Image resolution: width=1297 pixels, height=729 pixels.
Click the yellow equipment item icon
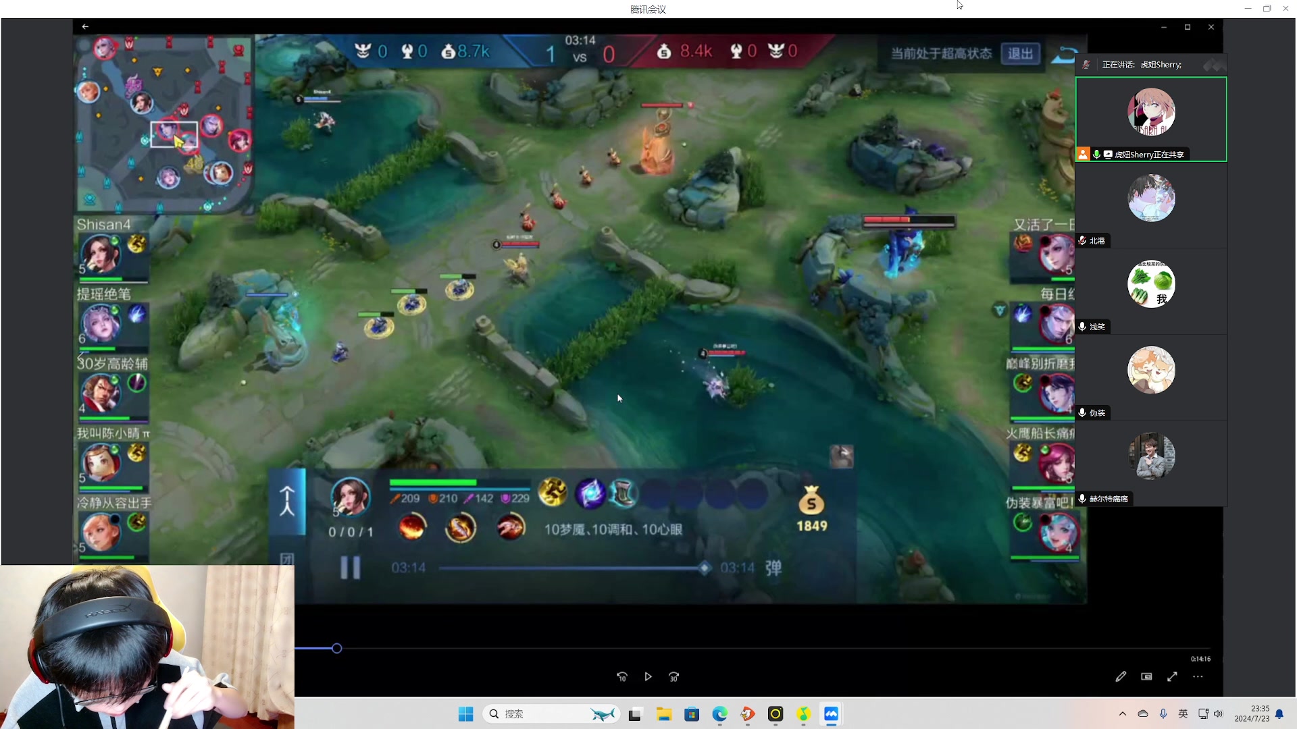coord(553,492)
